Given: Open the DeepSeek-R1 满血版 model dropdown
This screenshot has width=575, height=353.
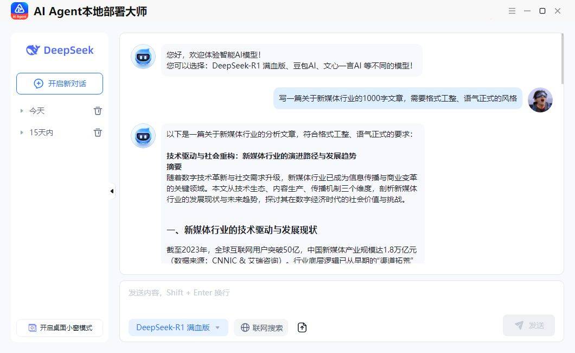Looking at the screenshot, I should [x=178, y=327].
